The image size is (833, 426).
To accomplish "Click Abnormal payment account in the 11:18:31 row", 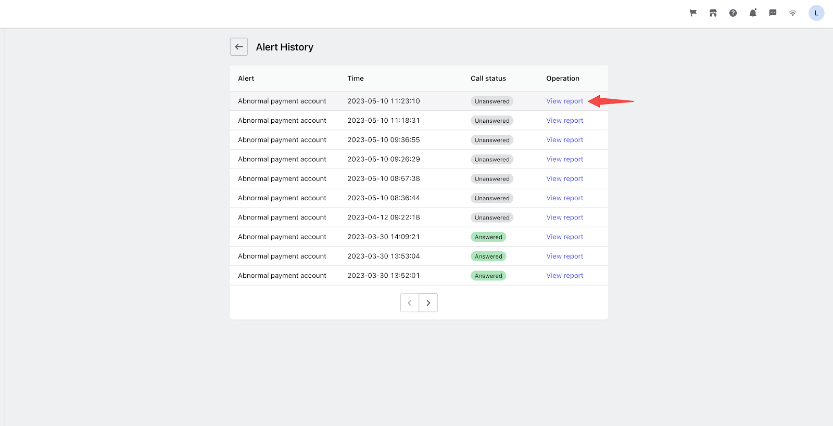I will click(x=282, y=121).
